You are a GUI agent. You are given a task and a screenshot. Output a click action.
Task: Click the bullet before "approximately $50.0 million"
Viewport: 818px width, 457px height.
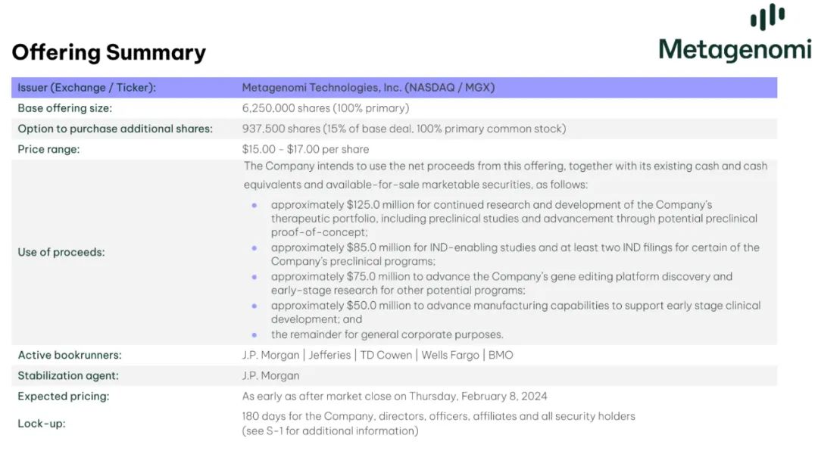[x=254, y=306]
